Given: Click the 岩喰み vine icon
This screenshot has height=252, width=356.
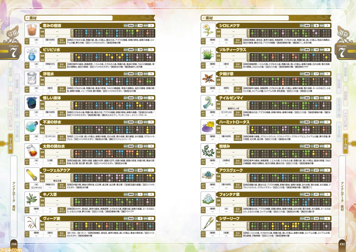Looking at the screenshot, I should [208, 151].
